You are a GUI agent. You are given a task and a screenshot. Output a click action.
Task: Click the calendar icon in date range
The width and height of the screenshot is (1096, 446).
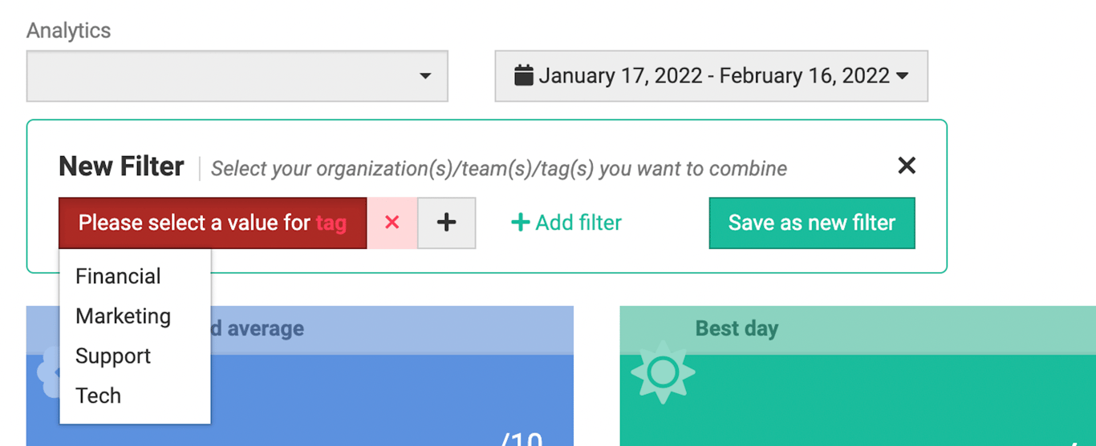(x=523, y=76)
